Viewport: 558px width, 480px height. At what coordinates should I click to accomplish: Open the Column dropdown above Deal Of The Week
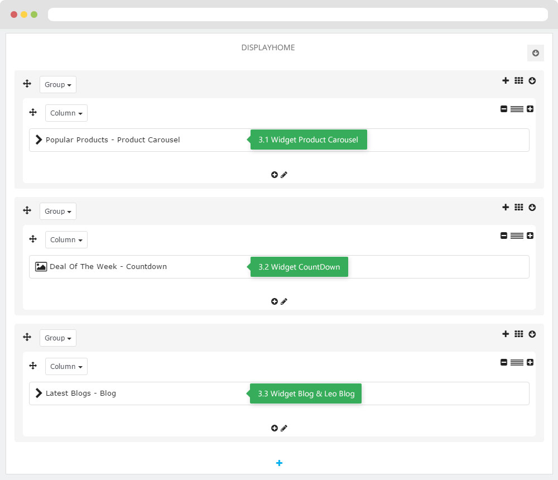point(66,239)
